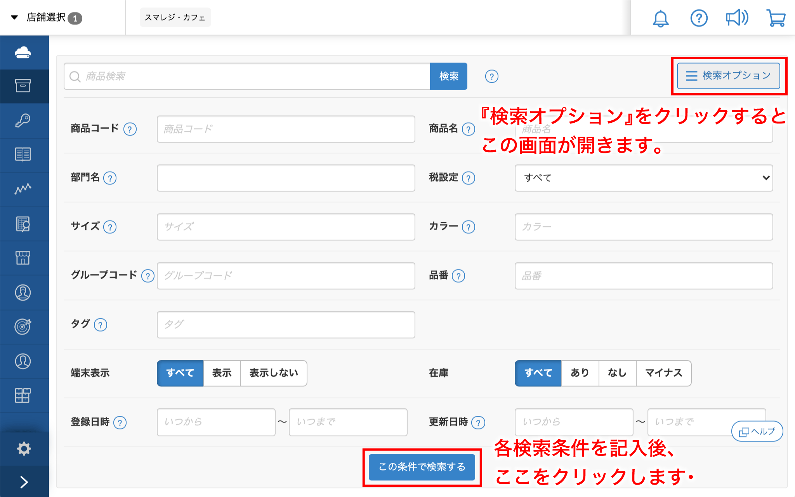
Task: Select the スマレジ・カフェ store tag
Action: click(175, 17)
